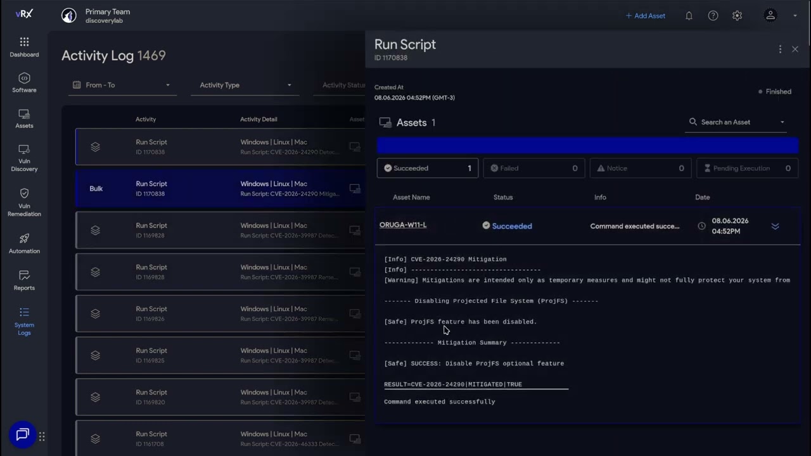Viewport: 811px width, 456px height.
Task: Open settings gear icon
Action: point(737,16)
